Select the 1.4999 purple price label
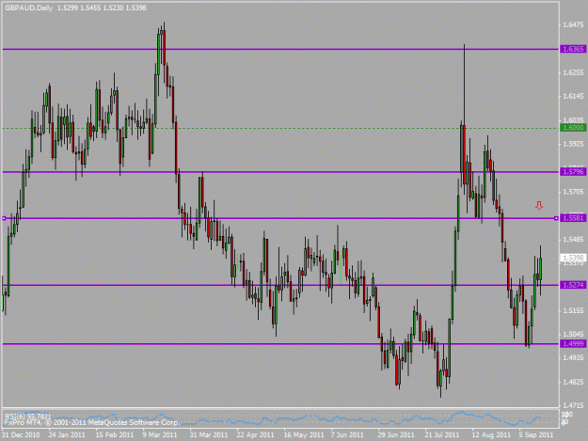This screenshot has height=441, width=588. pyautogui.click(x=573, y=343)
